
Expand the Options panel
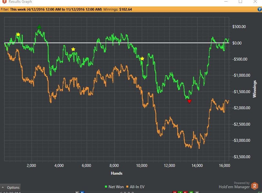coord(10,188)
